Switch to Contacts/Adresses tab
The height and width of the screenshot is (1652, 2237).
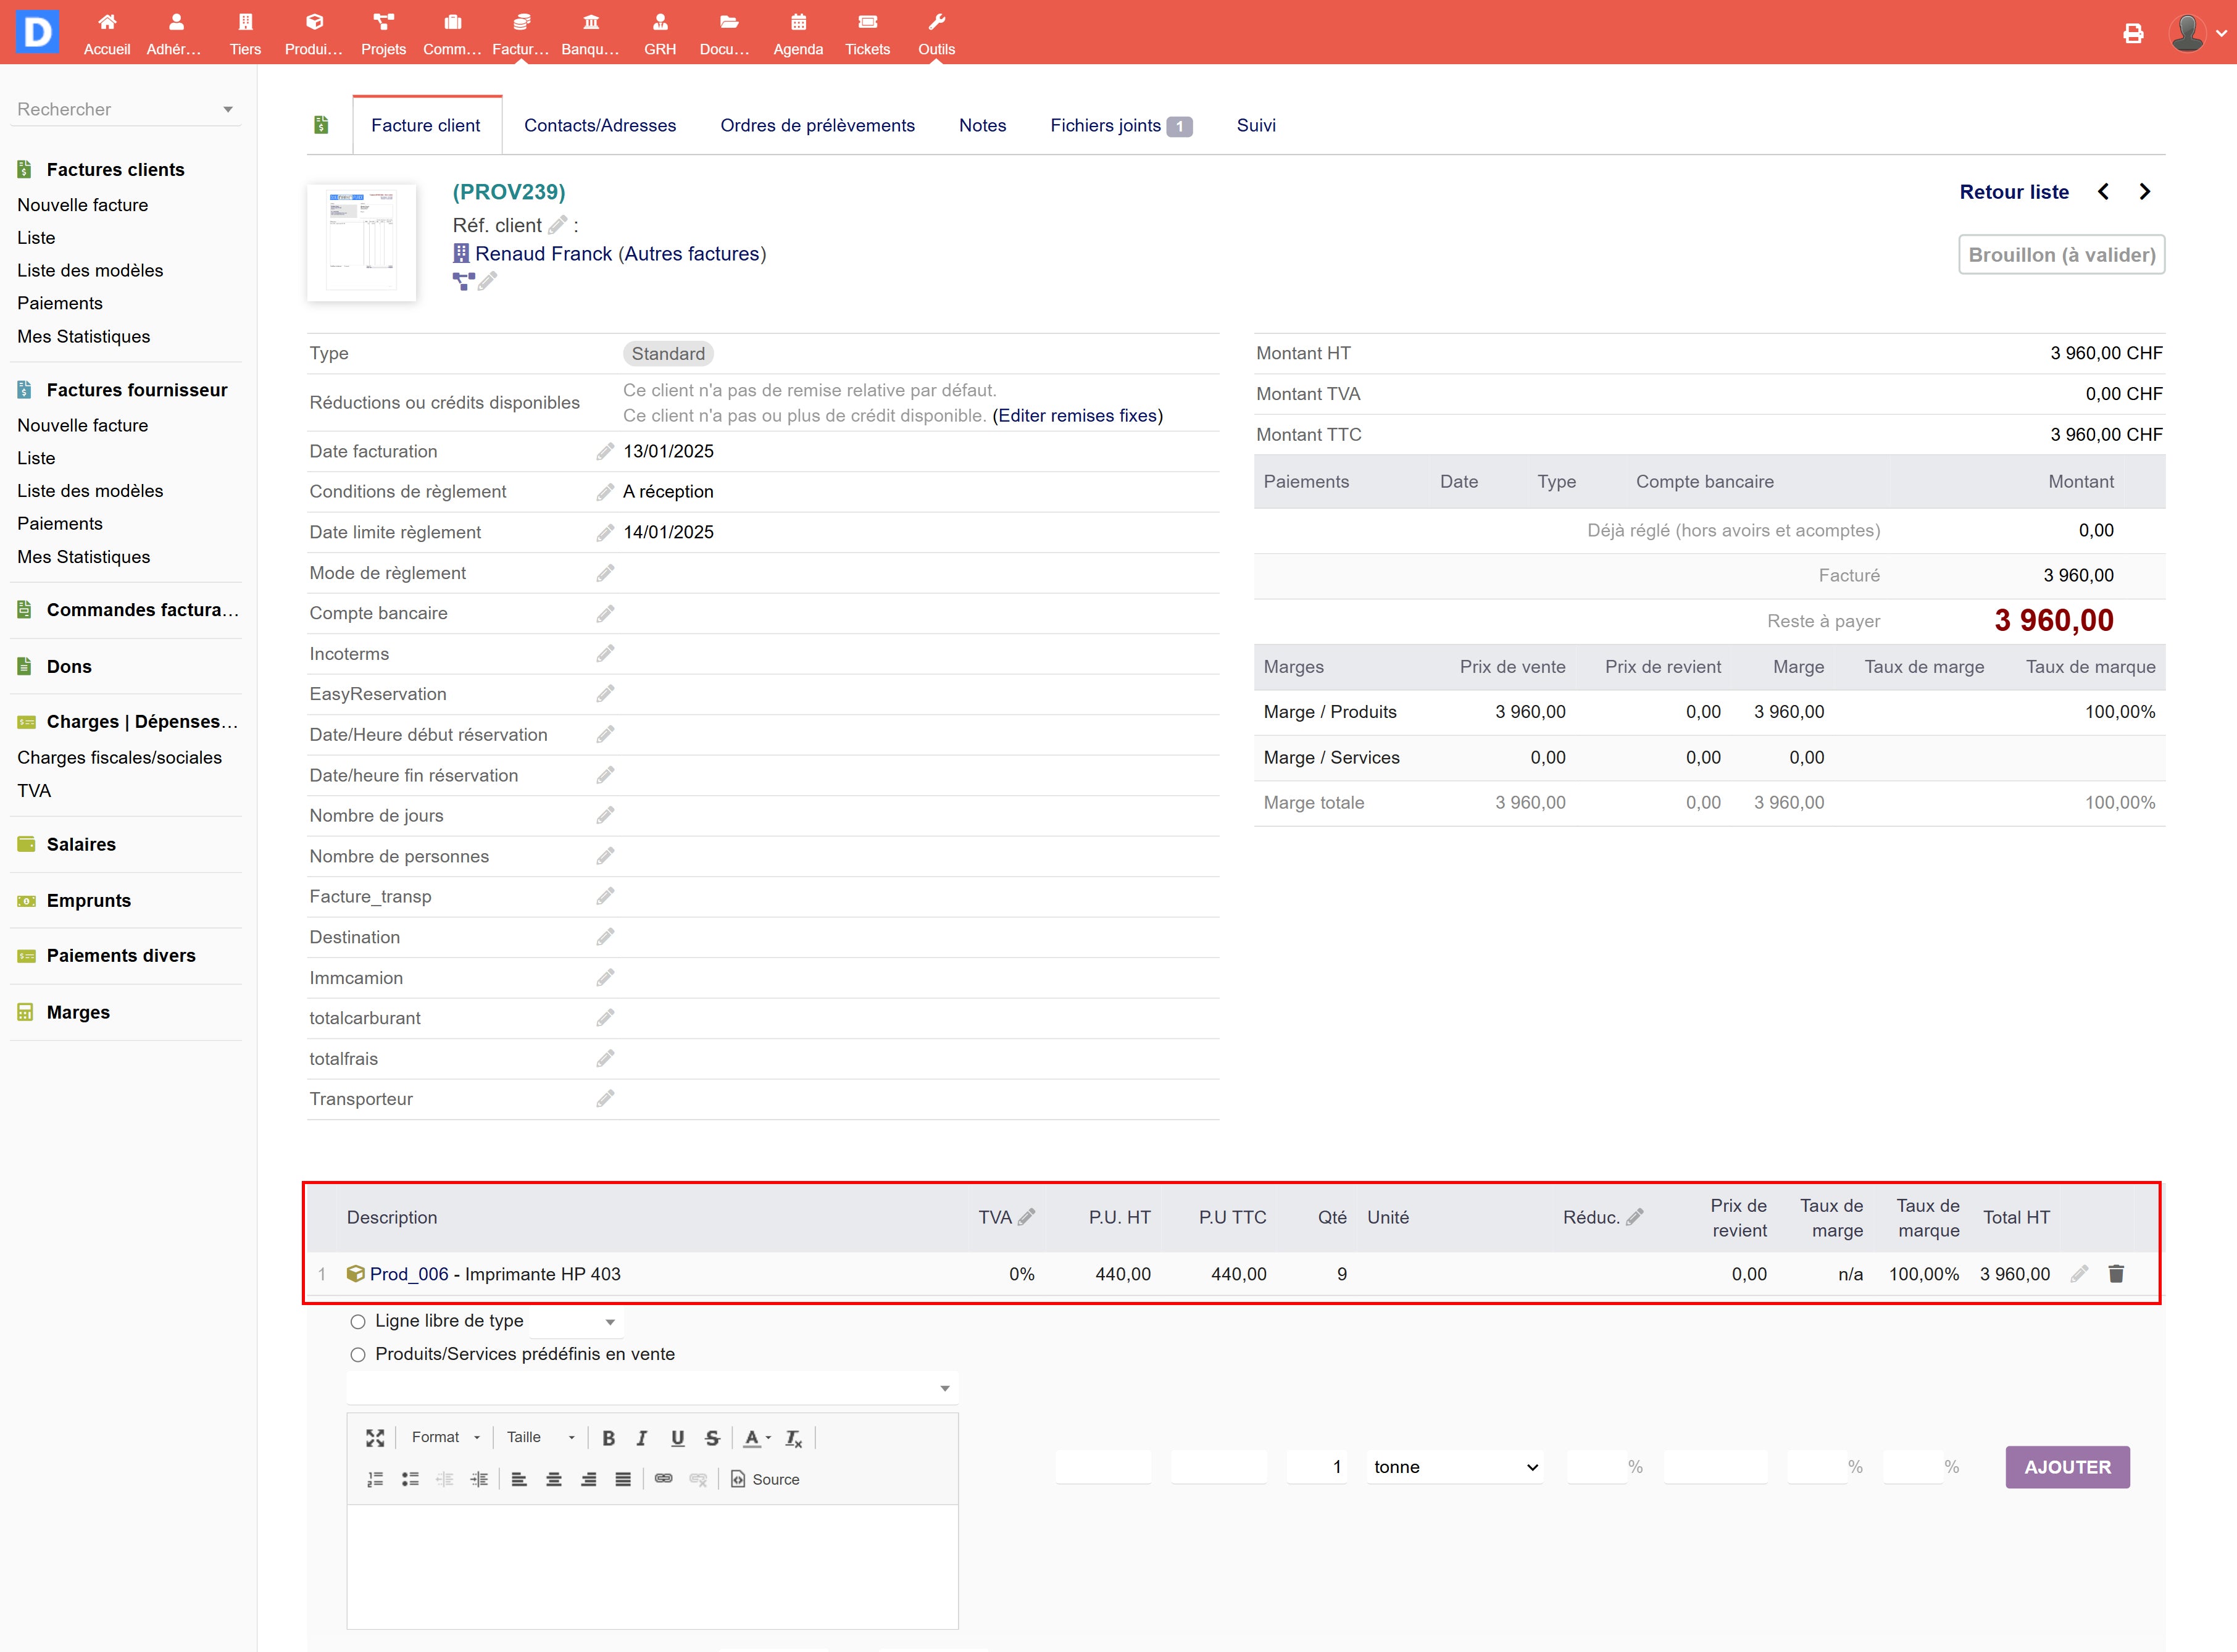click(x=600, y=125)
